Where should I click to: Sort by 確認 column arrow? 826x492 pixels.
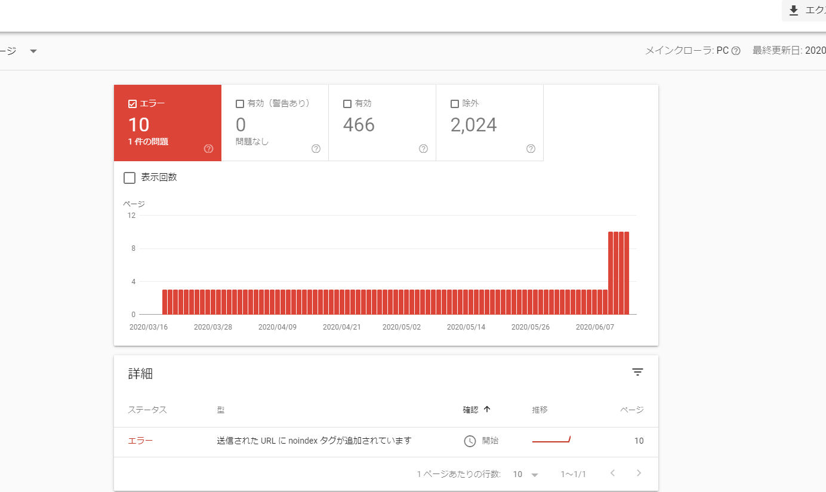(x=487, y=410)
